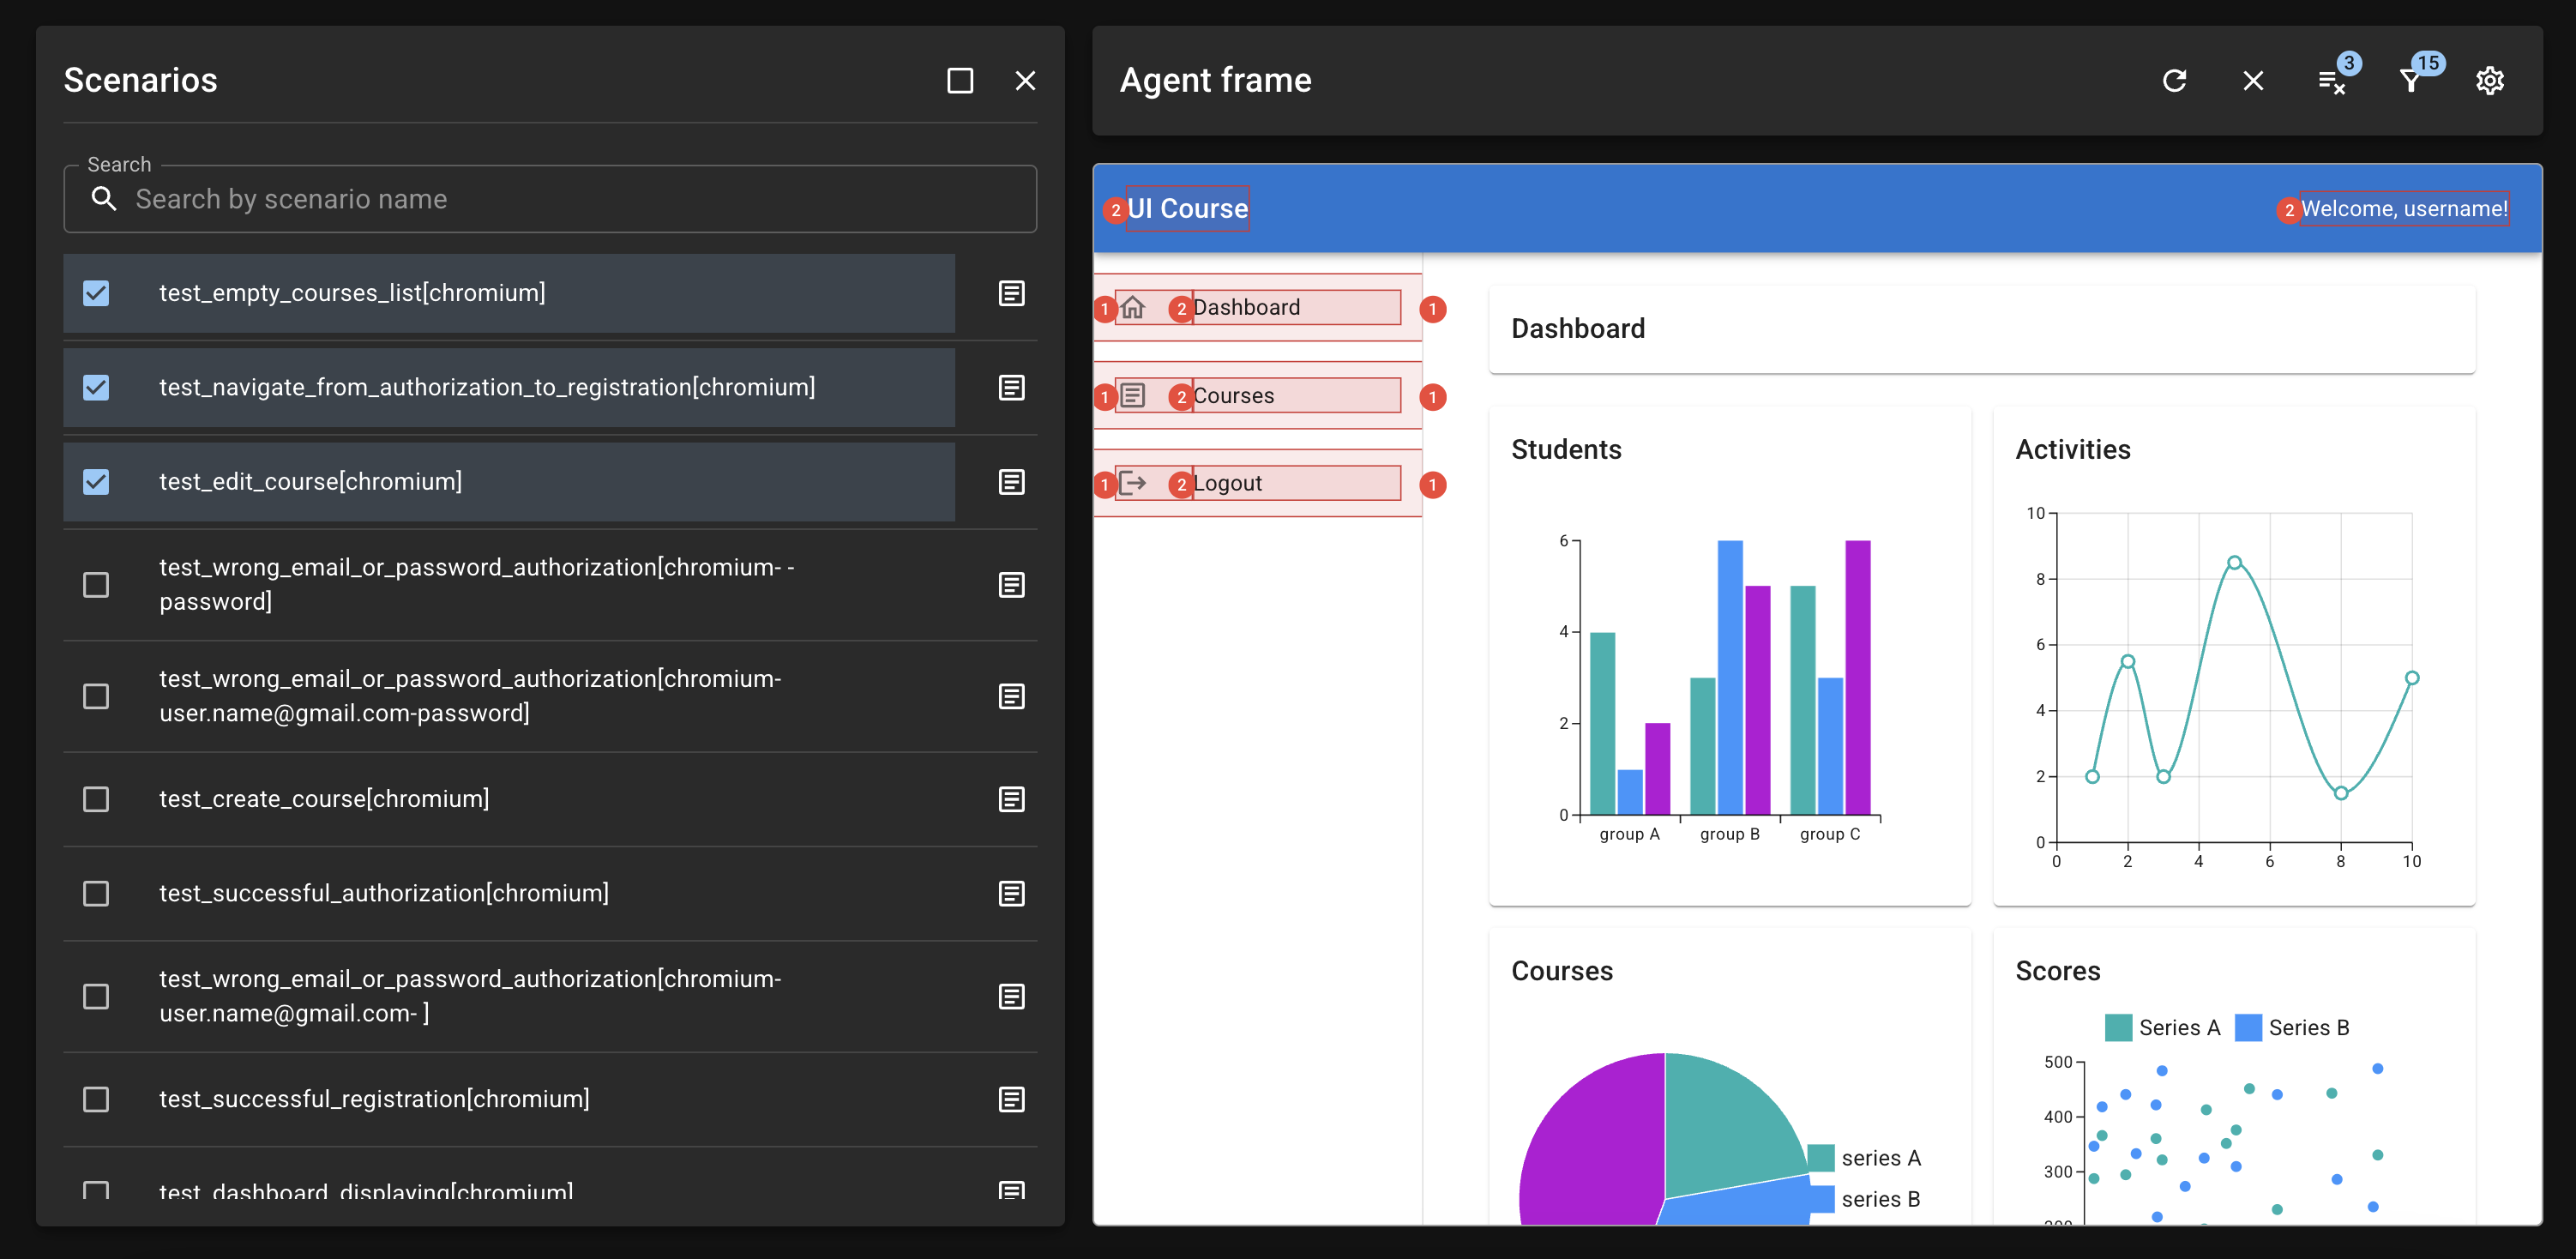Click the home icon beside Dashboard
2576x1259 pixels.
[1132, 307]
